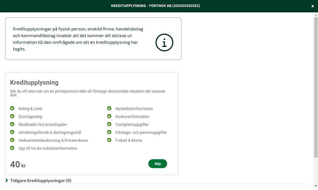Click the scrollbar down arrow
The image size is (318, 190).
click(x=316, y=186)
